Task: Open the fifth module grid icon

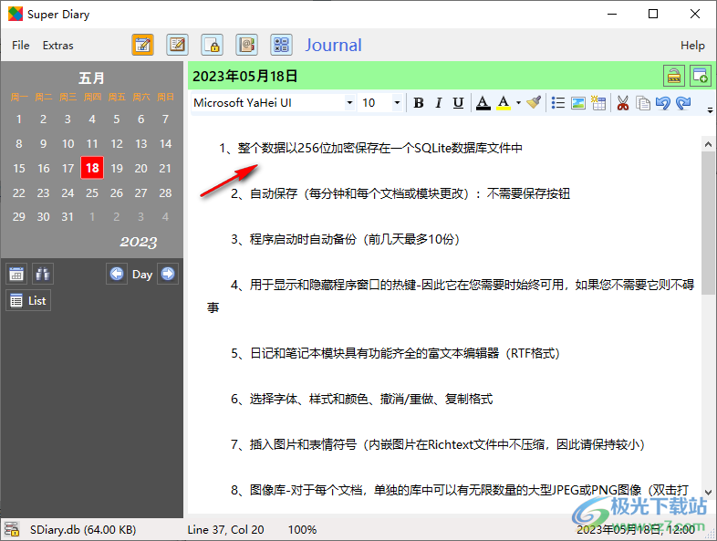Action: click(281, 45)
